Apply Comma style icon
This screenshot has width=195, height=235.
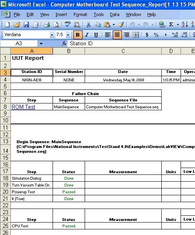(165, 35)
